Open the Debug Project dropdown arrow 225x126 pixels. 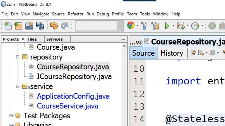pyautogui.click(x=188, y=26)
